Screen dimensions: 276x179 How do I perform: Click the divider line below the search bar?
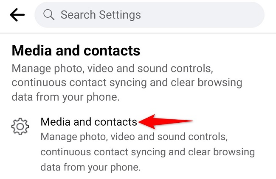[x=138, y=33]
